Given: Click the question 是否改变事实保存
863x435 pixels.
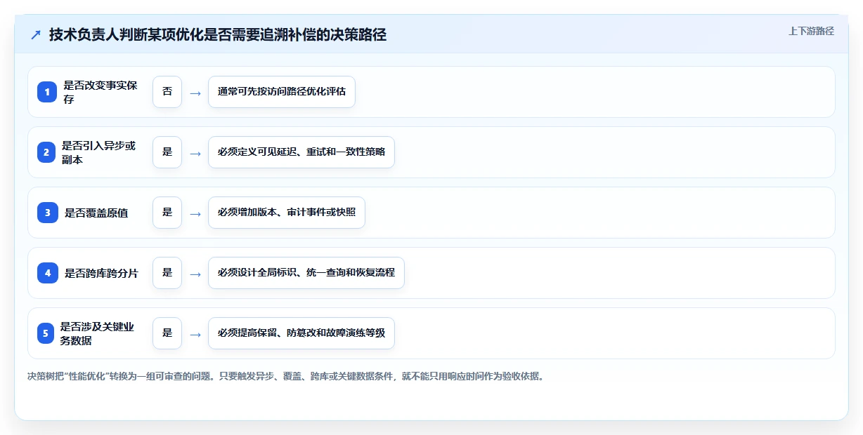Looking at the screenshot, I should 100,92.
